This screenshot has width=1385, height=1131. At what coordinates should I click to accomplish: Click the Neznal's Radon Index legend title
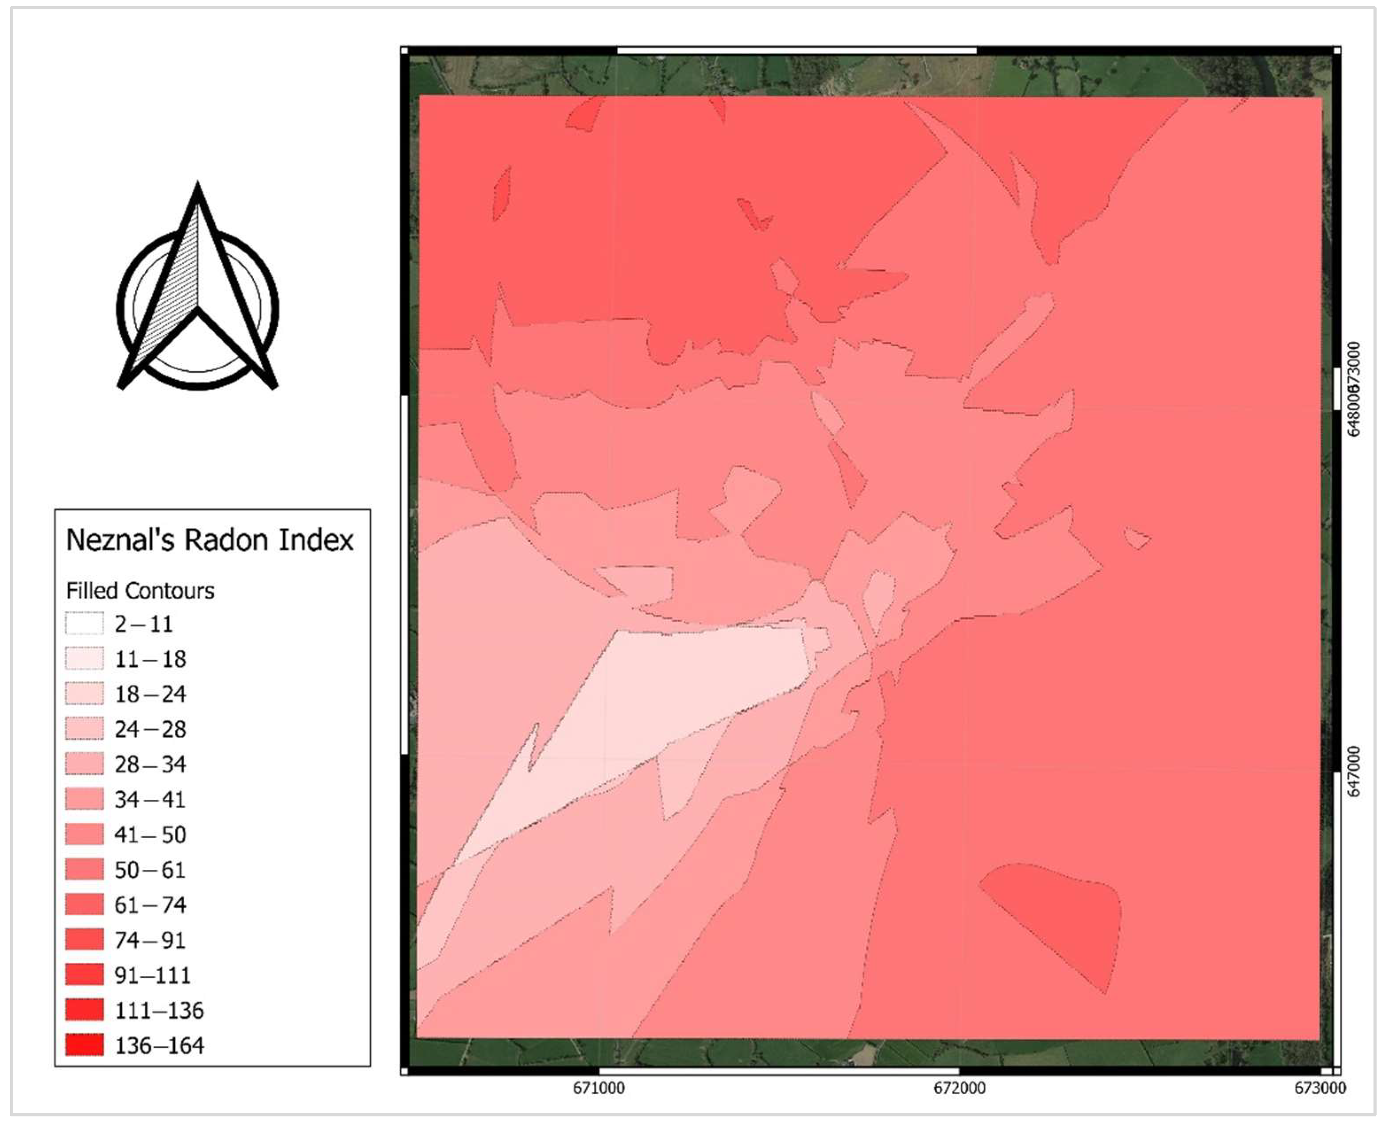209,540
